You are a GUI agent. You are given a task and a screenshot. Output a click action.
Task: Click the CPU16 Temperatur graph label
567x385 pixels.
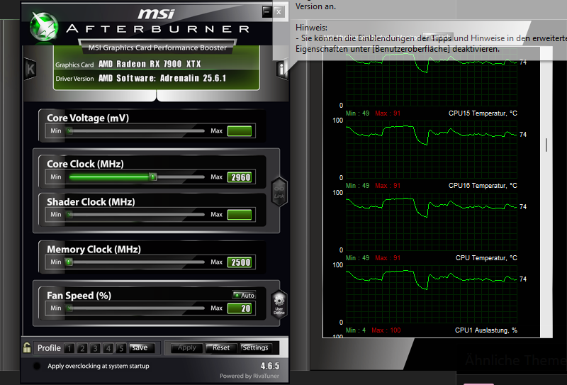point(483,186)
